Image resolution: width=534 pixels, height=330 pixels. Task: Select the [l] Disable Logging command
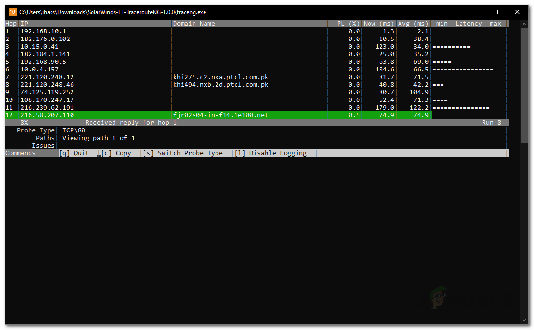tap(270, 153)
